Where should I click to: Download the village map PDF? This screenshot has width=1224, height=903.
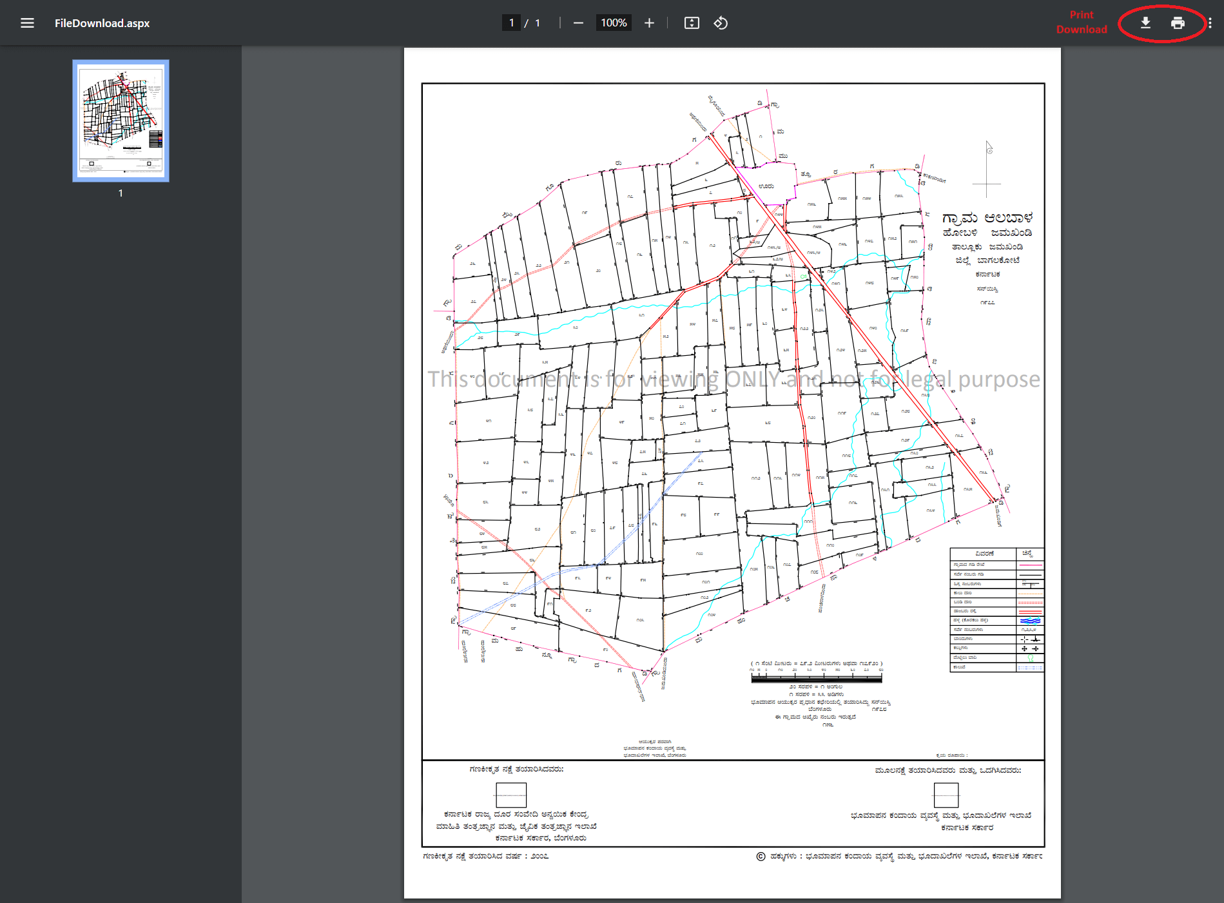point(1145,23)
